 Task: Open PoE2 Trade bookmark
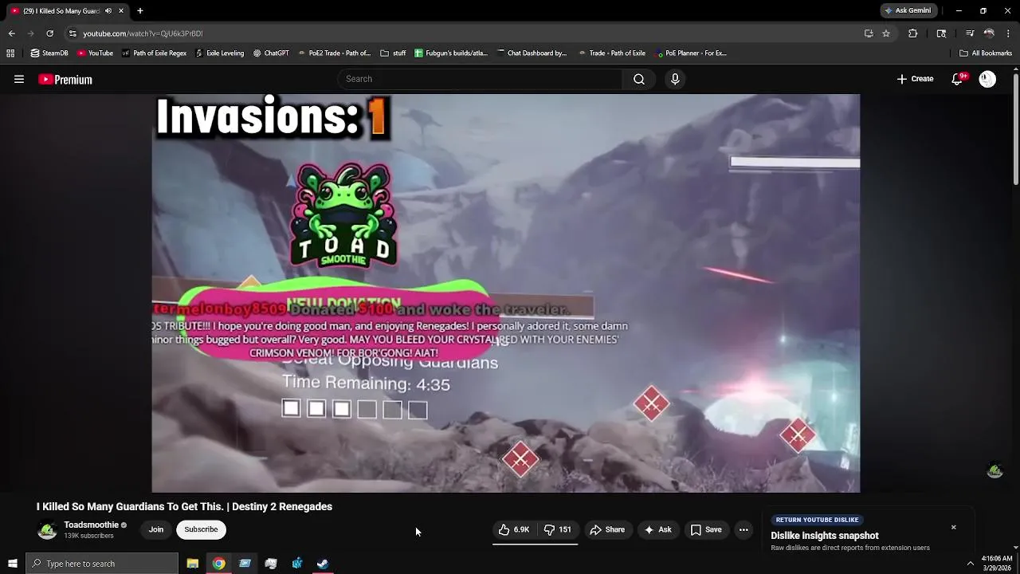point(335,53)
